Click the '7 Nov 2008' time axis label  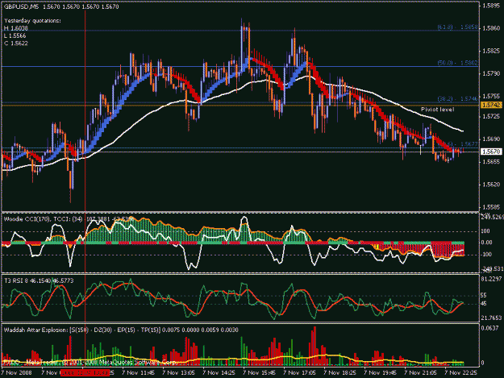17,372
